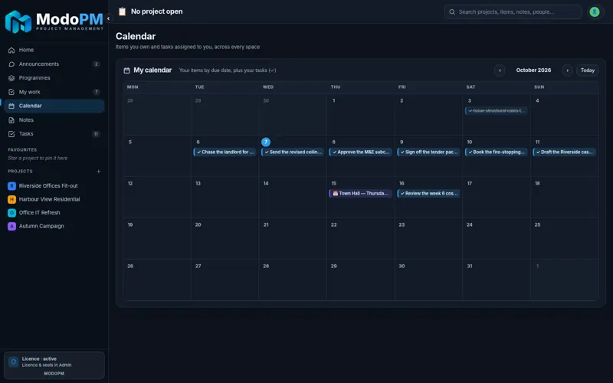Click the Calendar sidebar icon
The image size is (613, 383).
pyautogui.click(x=11, y=106)
